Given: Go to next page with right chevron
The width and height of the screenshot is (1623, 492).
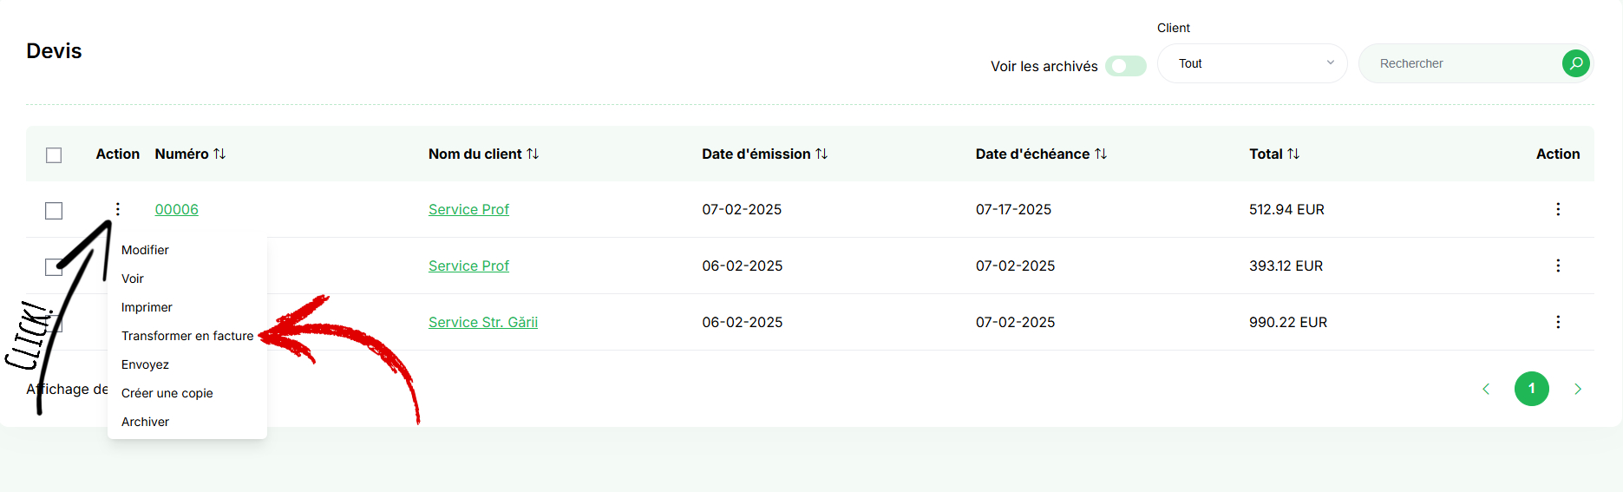Looking at the screenshot, I should pyautogui.click(x=1578, y=389).
